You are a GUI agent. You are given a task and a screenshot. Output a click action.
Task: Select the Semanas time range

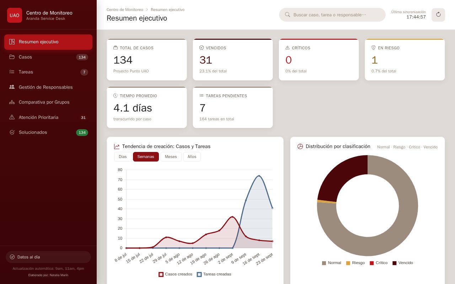[146, 157]
